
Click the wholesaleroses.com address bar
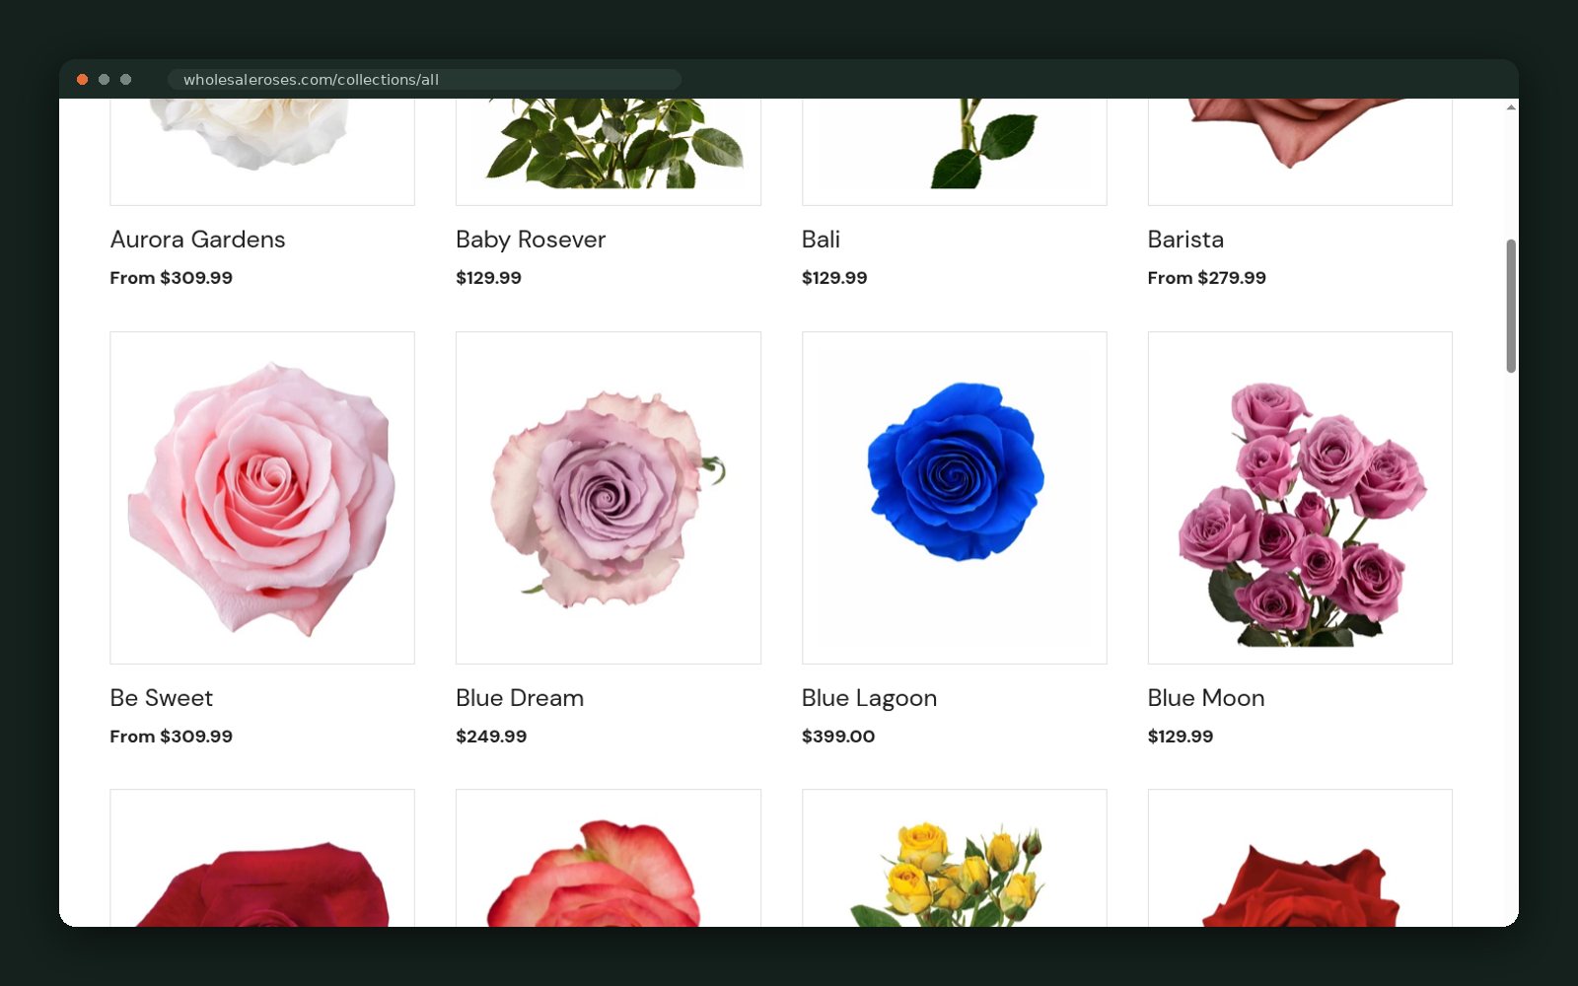click(424, 79)
